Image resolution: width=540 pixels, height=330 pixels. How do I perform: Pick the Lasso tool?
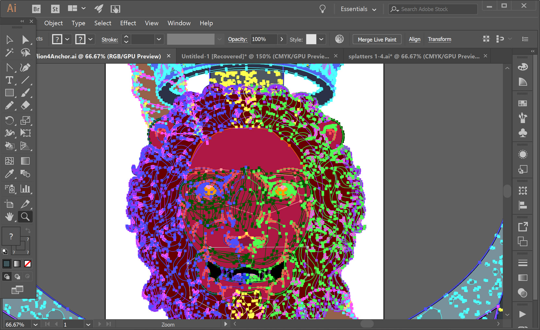tap(25, 52)
